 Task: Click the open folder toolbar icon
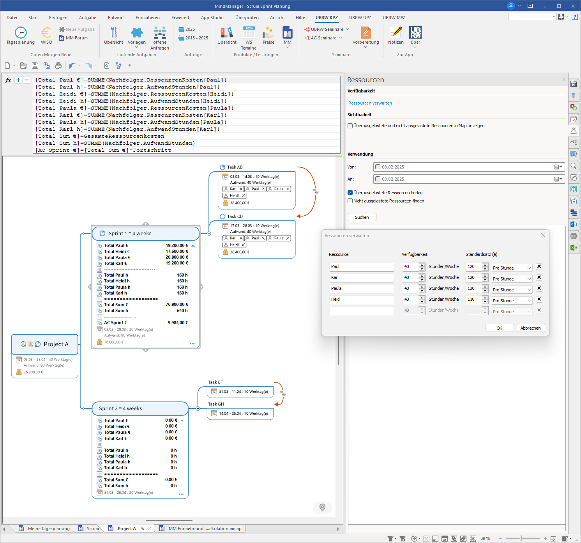[23, 66]
